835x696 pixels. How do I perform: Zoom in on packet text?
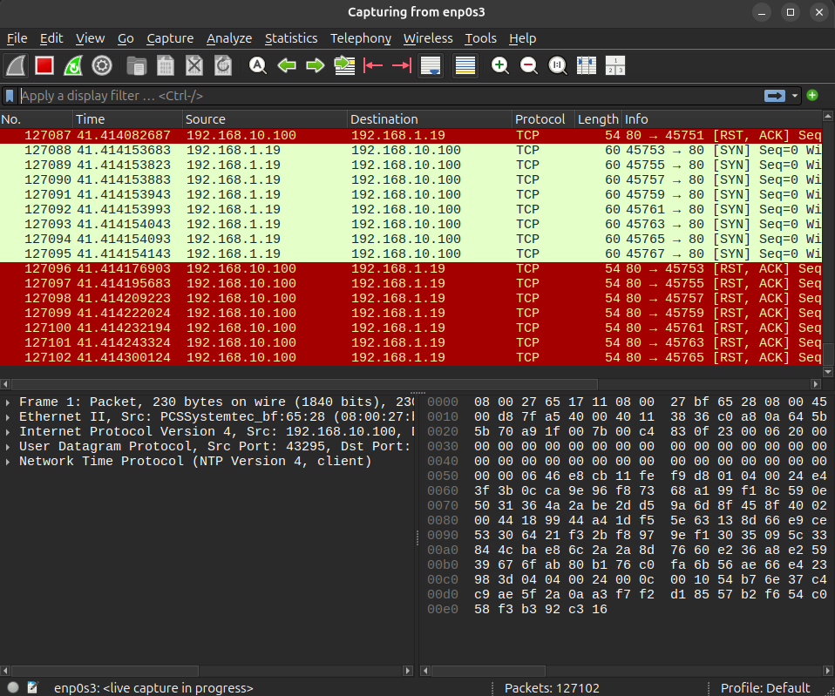[499, 66]
